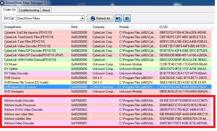Select CyberLink WMV/WMA Demux(PDVD10) row
The image size is (217, 131).
(107, 60)
